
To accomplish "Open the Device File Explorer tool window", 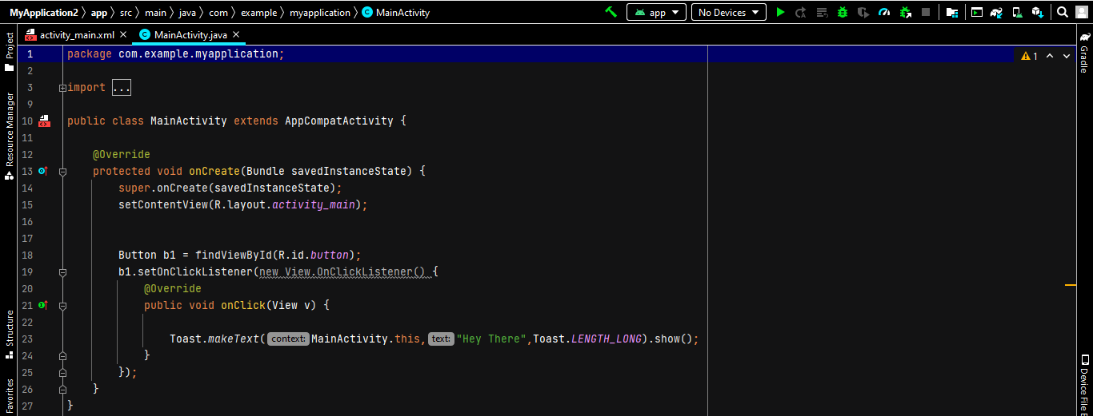I will point(1084,385).
